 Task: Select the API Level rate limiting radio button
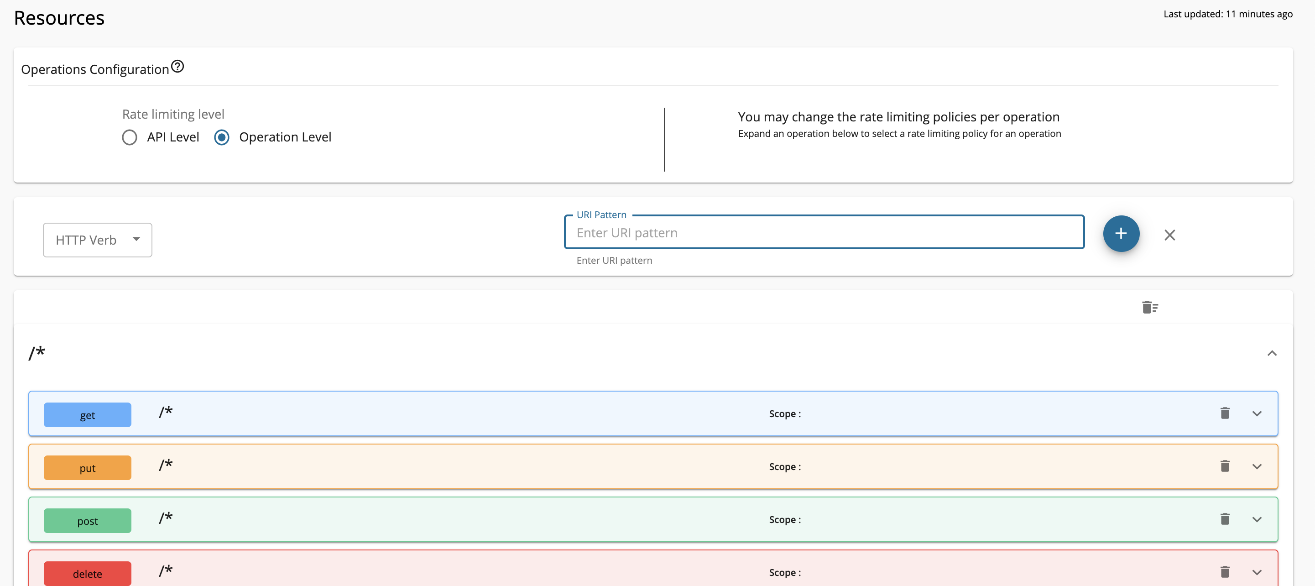tap(130, 137)
